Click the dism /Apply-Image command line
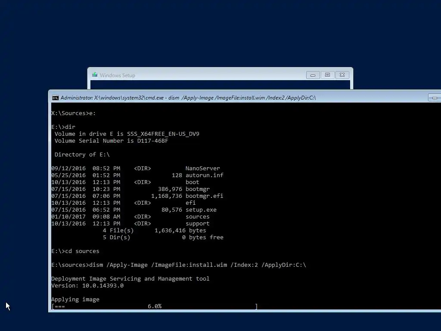 click(x=179, y=265)
